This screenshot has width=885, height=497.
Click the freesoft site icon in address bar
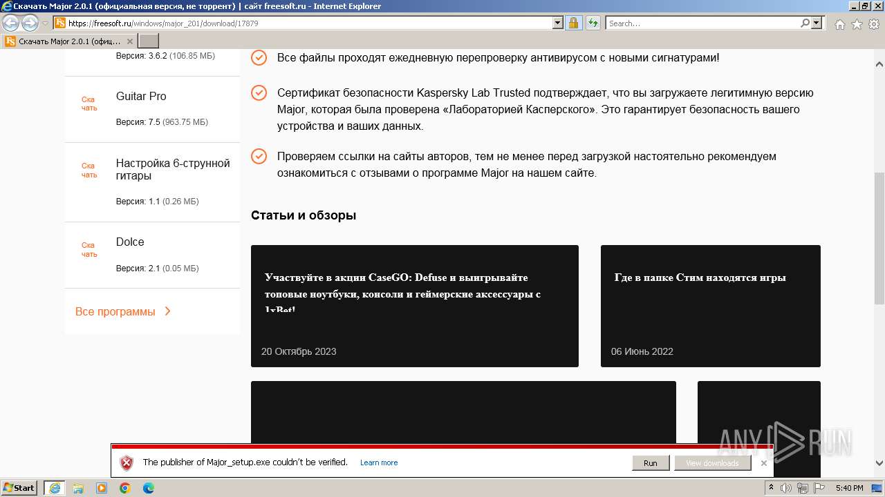point(60,23)
